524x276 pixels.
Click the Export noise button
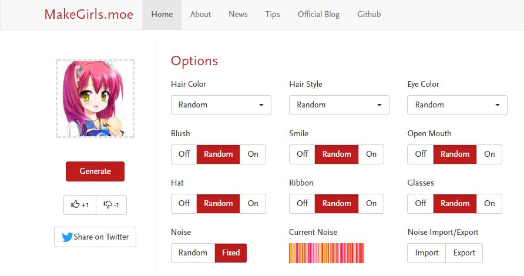pos(464,253)
